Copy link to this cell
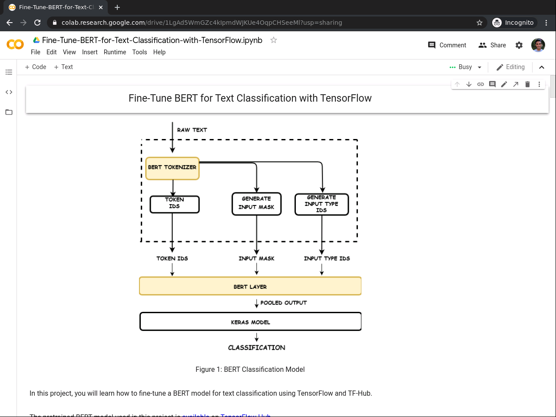 pyautogui.click(x=480, y=84)
